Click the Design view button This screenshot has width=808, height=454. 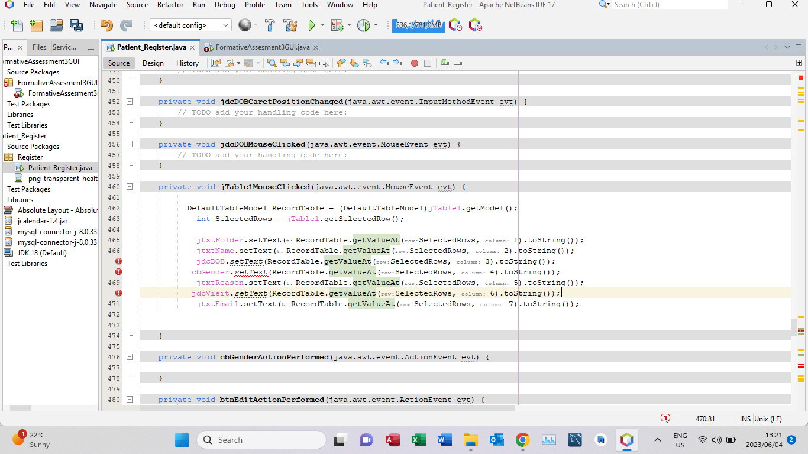point(153,63)
